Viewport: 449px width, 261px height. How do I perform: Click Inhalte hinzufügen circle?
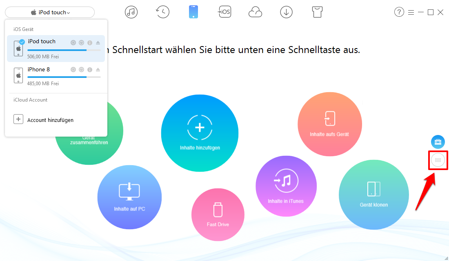tap(200, 133)
